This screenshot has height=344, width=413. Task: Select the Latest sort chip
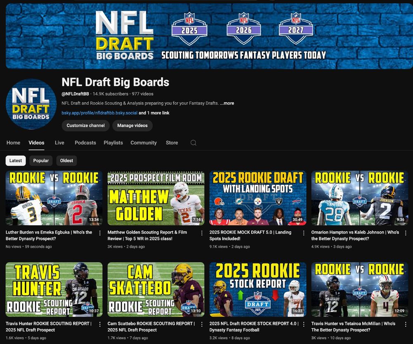[16, 160]
